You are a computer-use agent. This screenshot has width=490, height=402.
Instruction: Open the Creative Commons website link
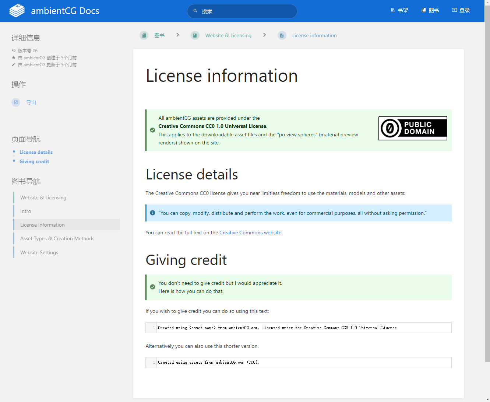250,233
